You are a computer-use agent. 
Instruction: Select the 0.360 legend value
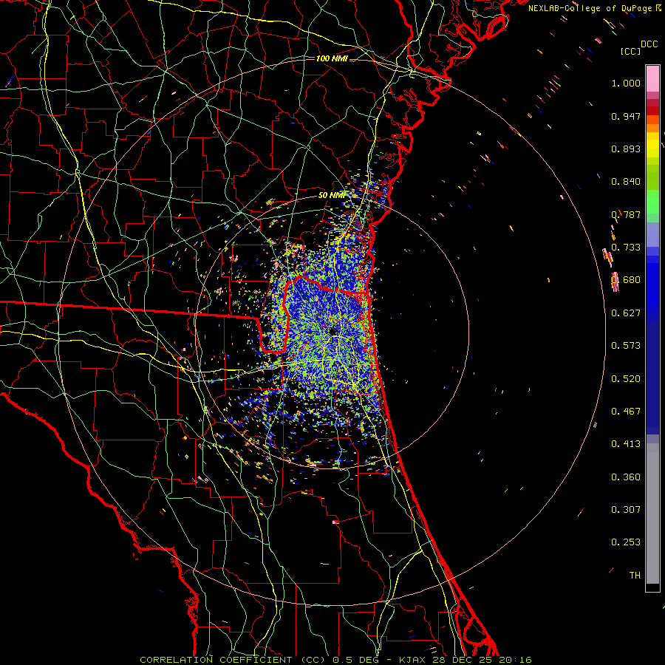tap(626, 477)
